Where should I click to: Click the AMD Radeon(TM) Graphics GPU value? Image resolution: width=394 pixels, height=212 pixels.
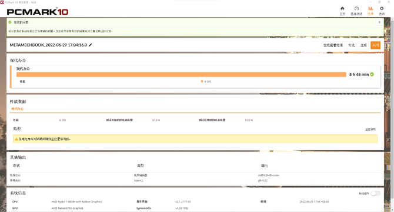(67, 208)
